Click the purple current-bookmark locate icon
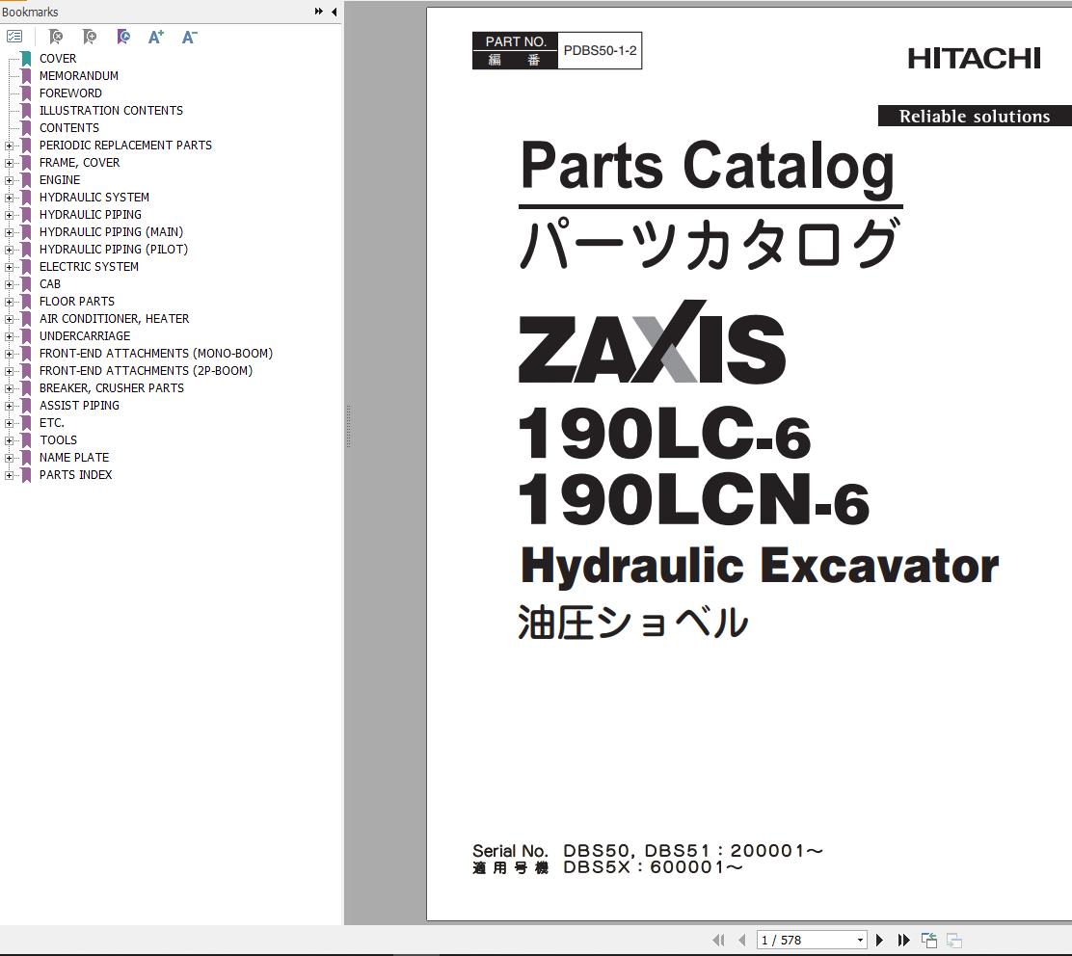1072x956 pixels. [x=123, y=37]
